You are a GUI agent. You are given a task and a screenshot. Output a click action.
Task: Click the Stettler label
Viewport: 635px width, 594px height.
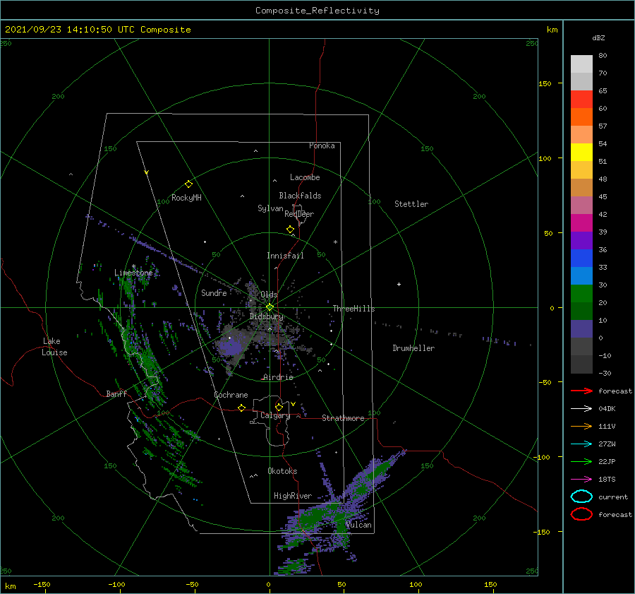coord(411,204)
